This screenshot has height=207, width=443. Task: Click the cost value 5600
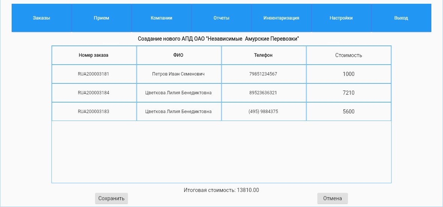349,111
